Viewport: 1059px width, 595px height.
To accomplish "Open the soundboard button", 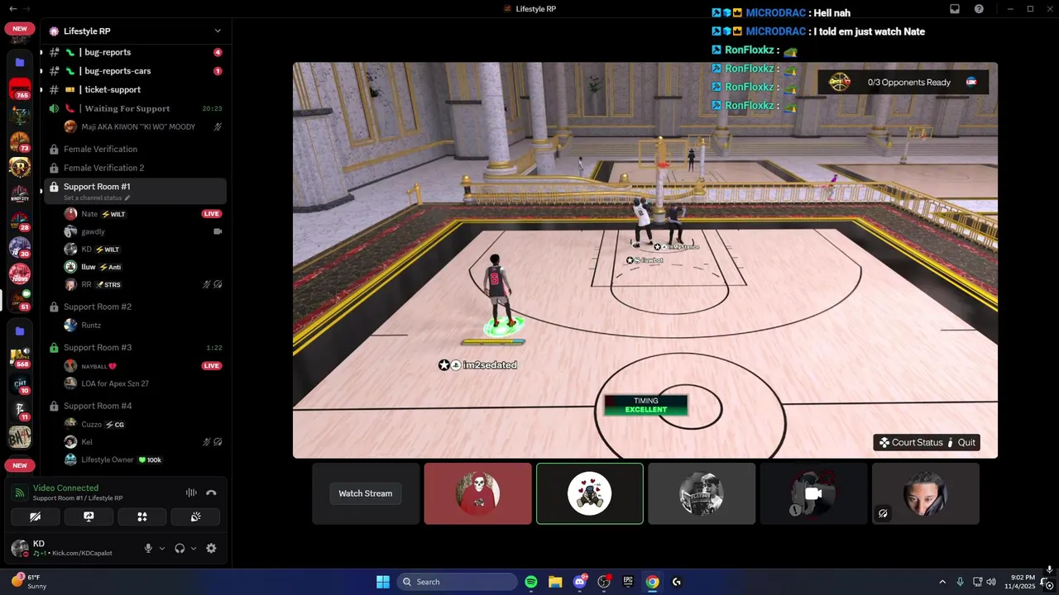I will click(195, 516).
